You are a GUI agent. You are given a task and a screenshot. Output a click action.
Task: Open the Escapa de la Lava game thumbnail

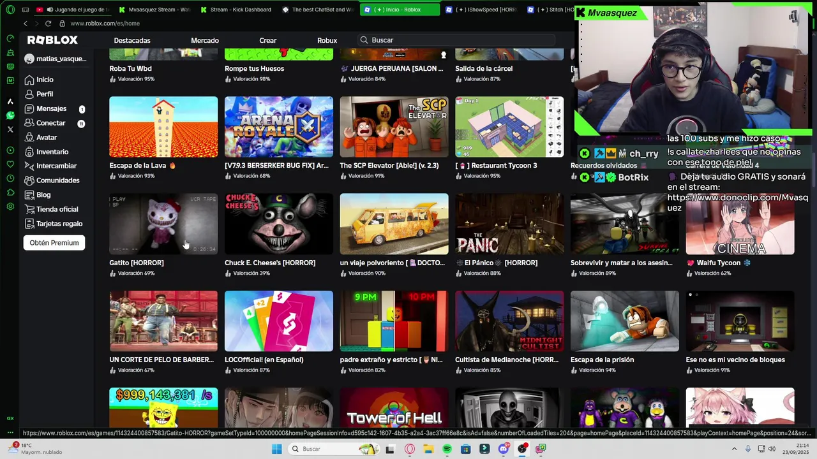[163, 127]
